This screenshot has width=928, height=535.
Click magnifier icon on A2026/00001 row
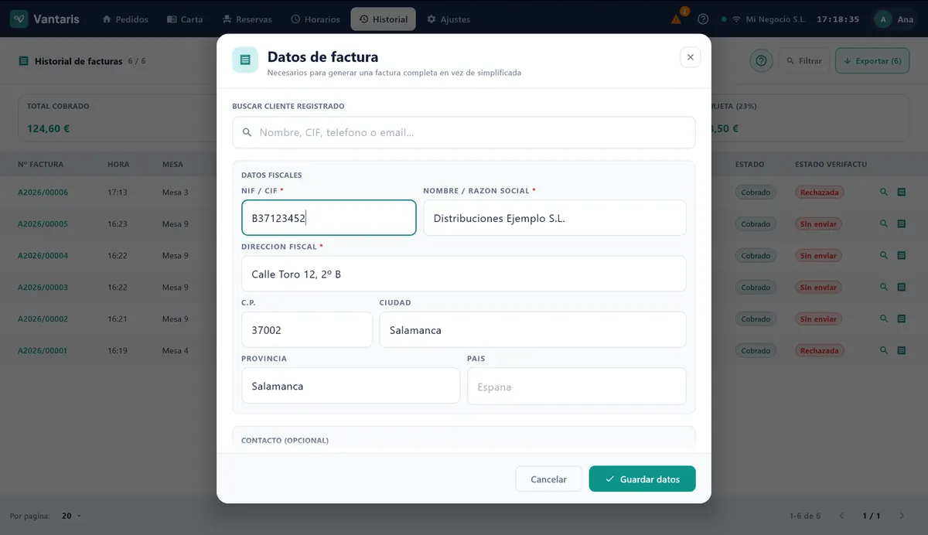(884, 350)
